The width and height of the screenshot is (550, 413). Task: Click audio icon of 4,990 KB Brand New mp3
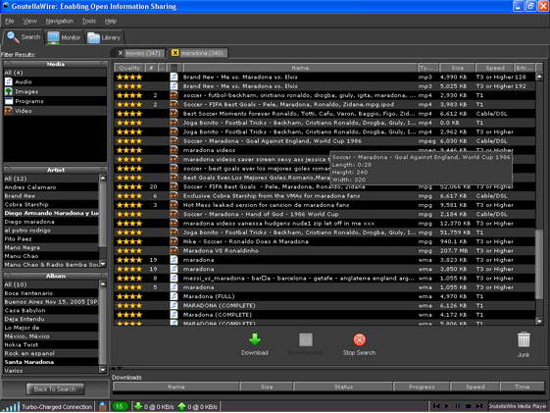pos(174,77)
